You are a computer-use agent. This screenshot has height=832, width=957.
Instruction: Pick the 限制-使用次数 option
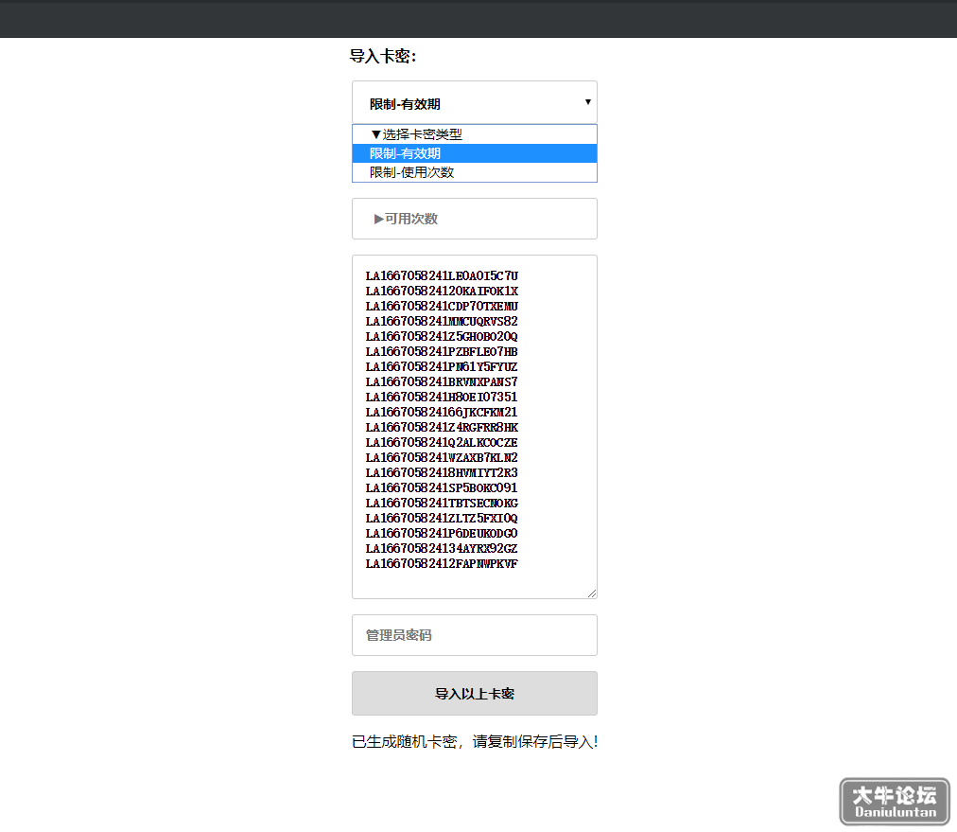point(474,172)
